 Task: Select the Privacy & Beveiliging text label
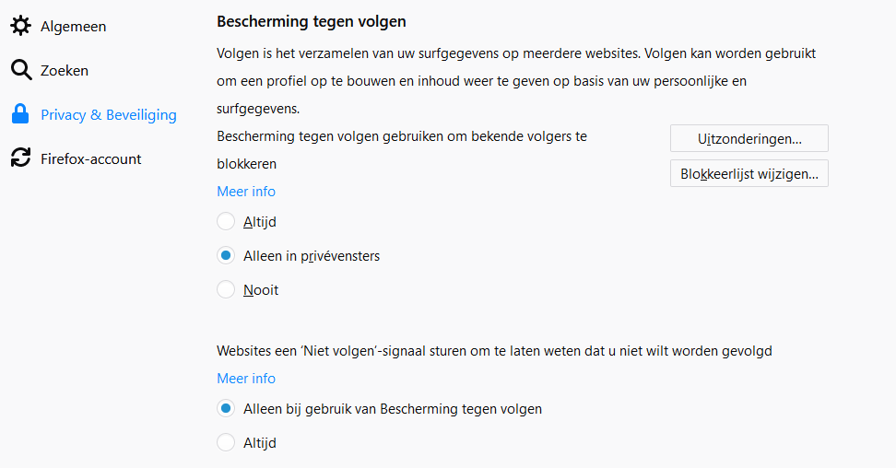[109, 114]
